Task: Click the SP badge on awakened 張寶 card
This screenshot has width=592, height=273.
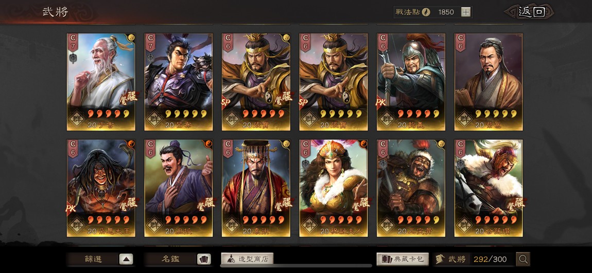Action: (226, 102)
